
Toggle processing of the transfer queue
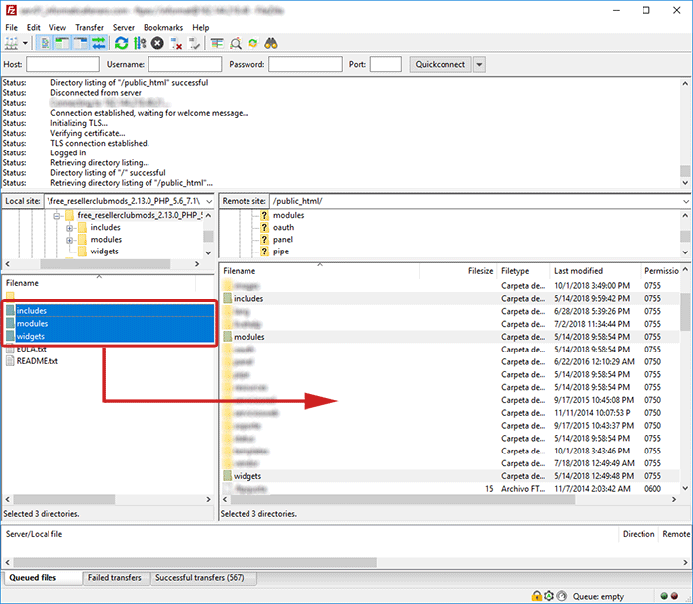click(140, 43)
